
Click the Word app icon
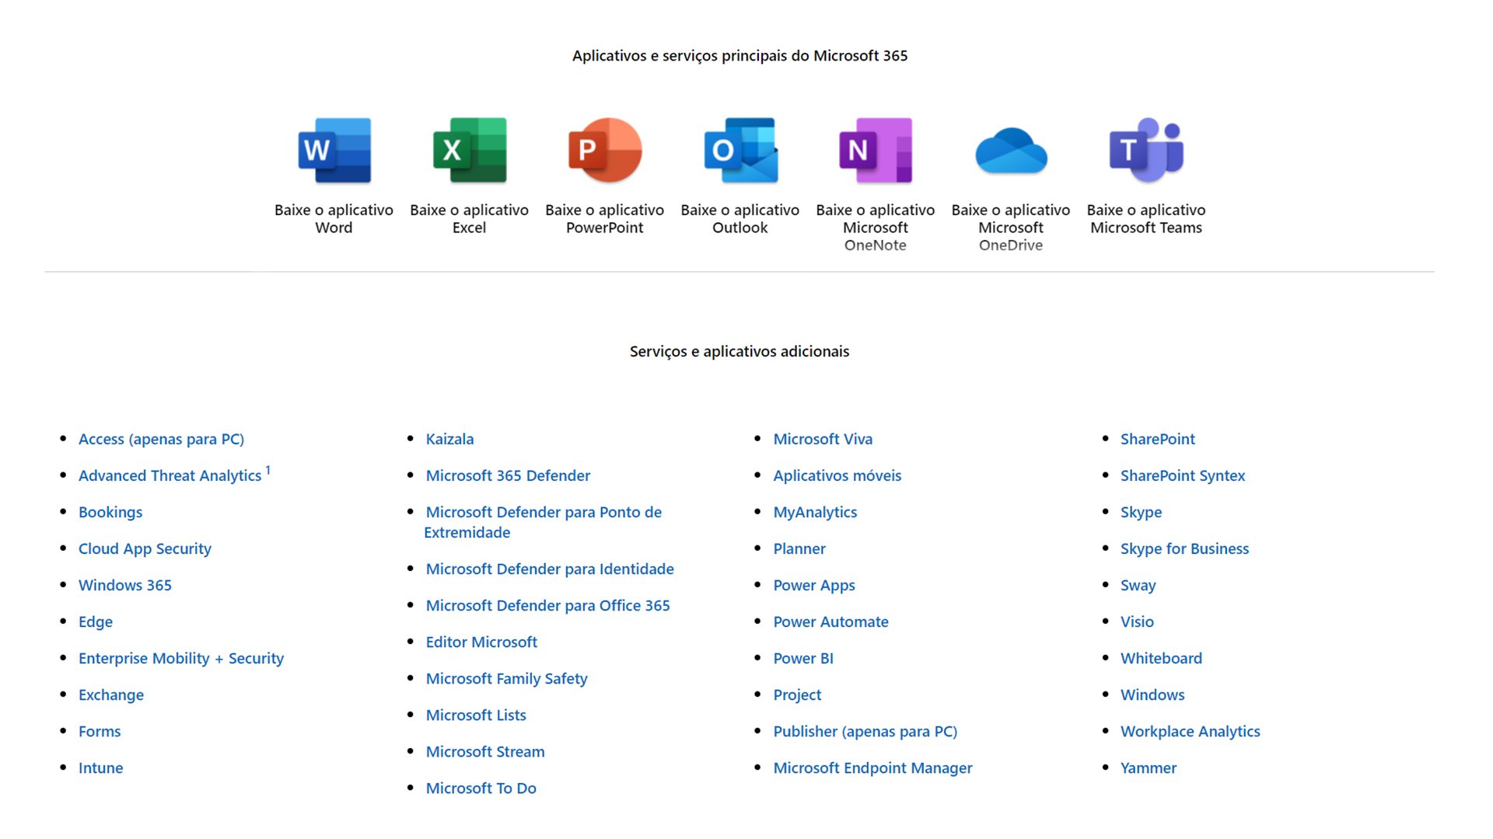[x=334, y=151]
